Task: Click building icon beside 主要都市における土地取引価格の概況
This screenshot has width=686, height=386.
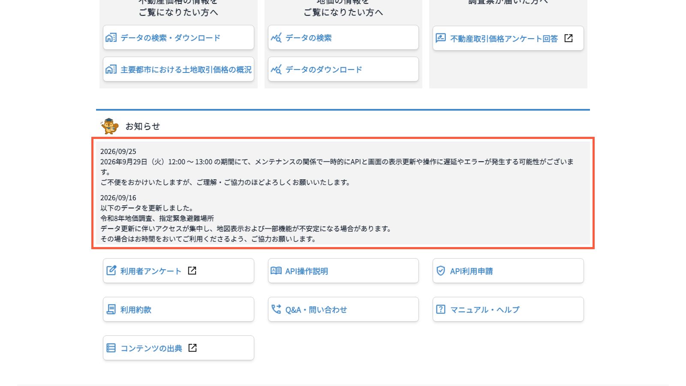Action: 111,69
